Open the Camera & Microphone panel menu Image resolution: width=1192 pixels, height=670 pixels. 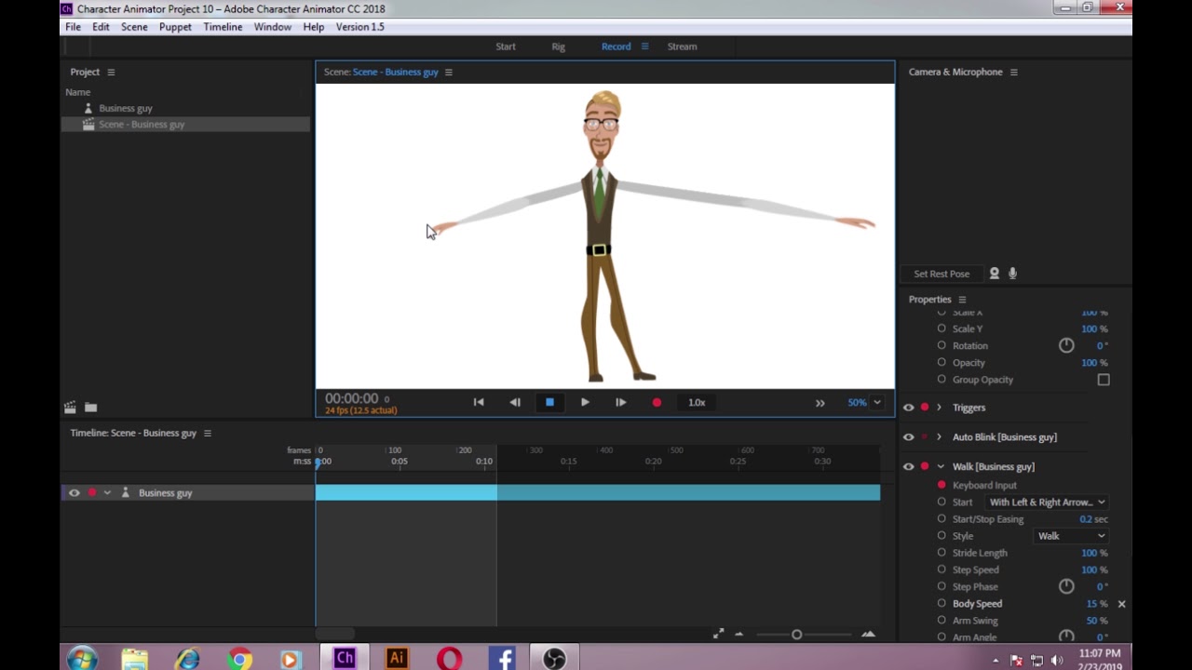[1013, 73]
